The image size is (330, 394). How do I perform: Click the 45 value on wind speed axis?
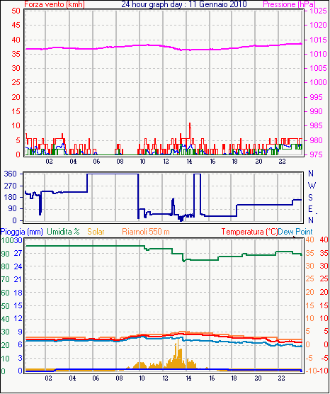16,25
